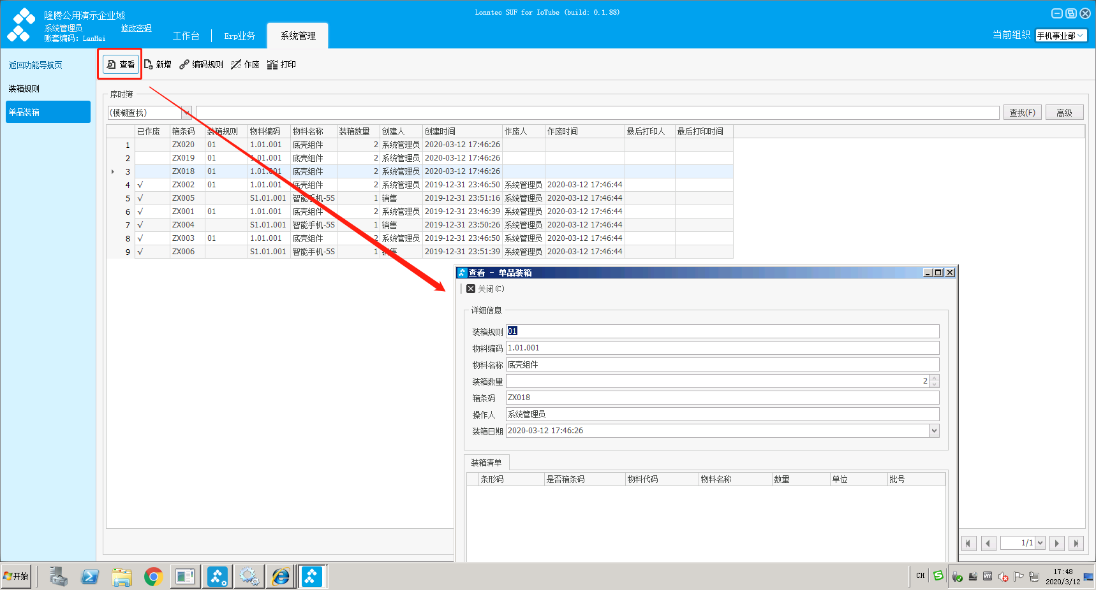Viewport: 1096px width, 590px height.
Task: Click the 箱条码 column header
Action: coord(187,131)
